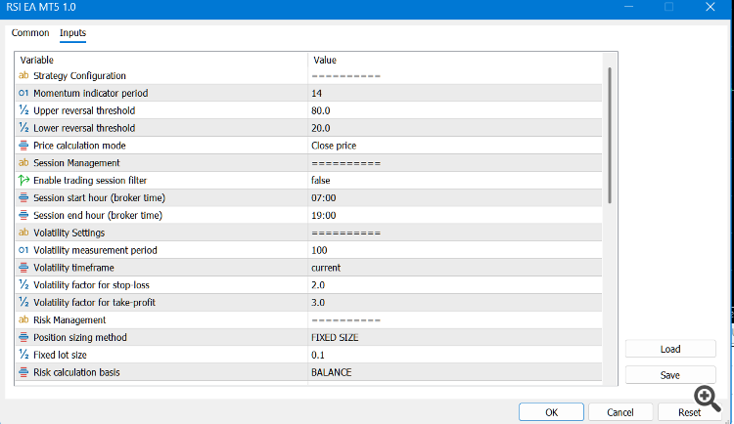Select the Strategy Configuration section label
Screen dimensions: 734x424
click(79, 76)
